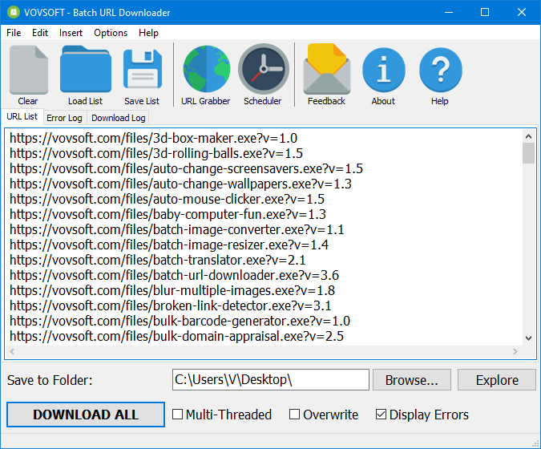Click the auto-change-wallpapers.exe URL line
Image resolution: width=541 pixels, height=449 pixels.
click(x=181, y=184)
